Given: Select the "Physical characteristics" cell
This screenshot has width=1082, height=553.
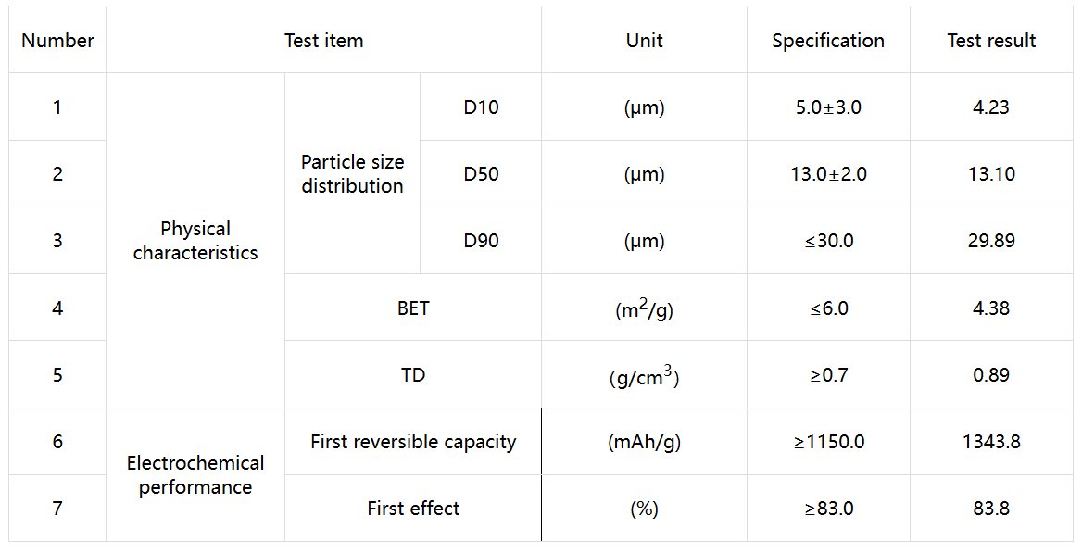Looking at the screenshot, I should click(x=195, y=241).
